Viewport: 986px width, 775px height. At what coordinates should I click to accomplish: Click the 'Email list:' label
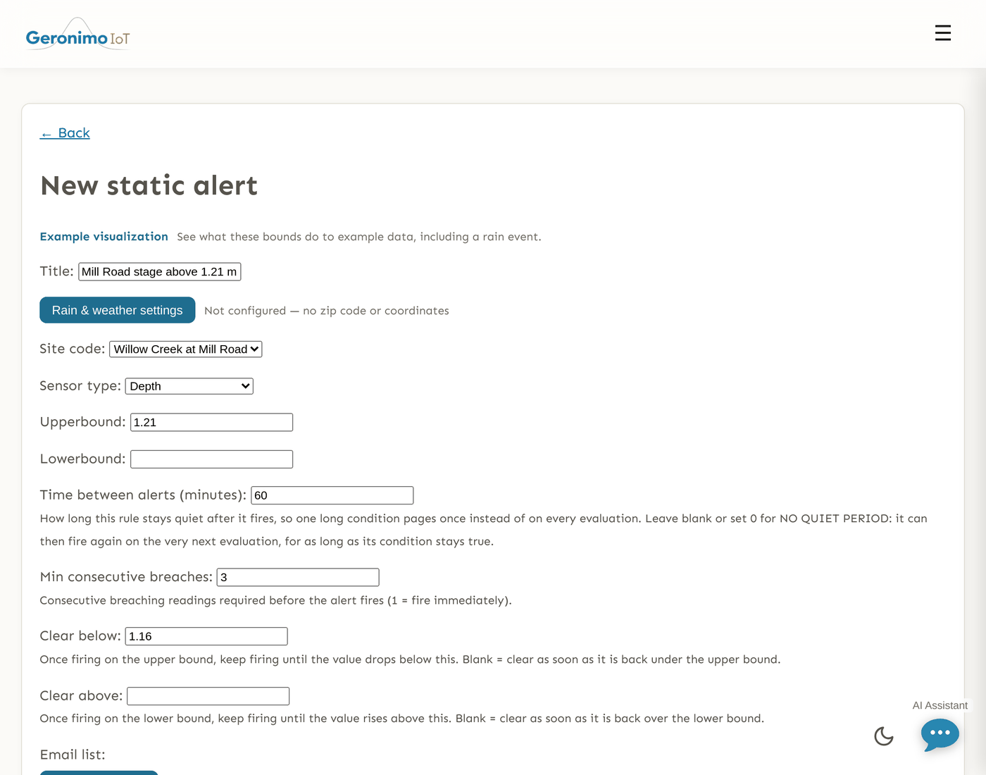(x=73, y=755)
